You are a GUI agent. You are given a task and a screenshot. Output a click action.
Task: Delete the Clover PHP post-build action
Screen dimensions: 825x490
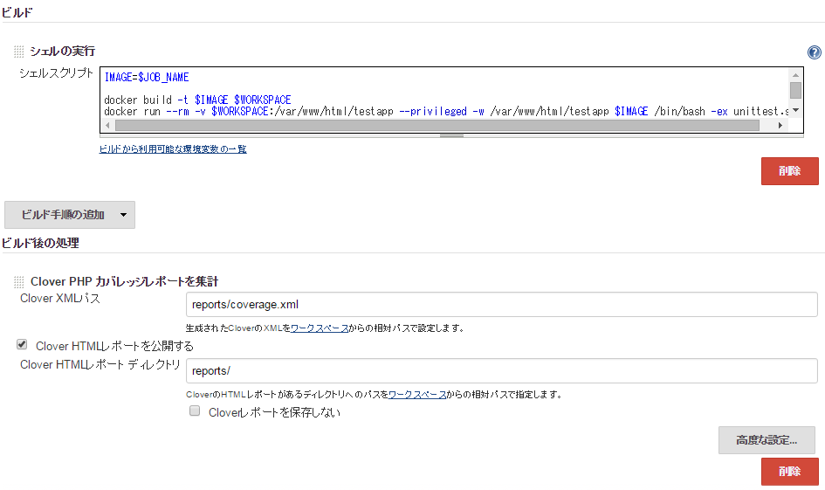click(789, 472)
